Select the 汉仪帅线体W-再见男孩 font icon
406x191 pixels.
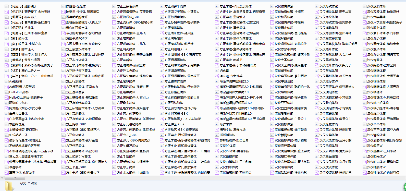[365, 173]
